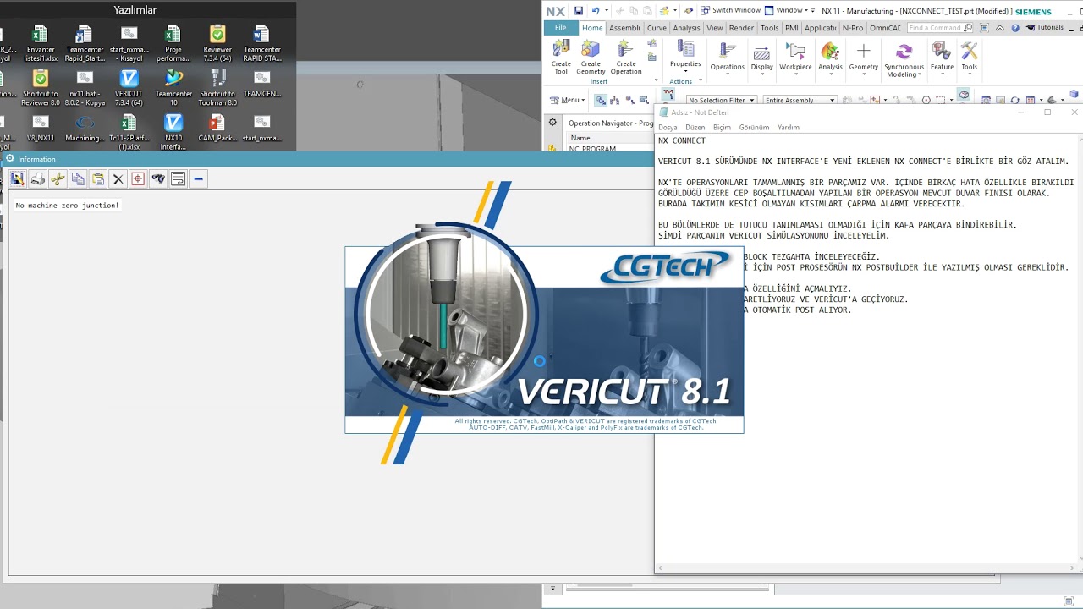Click the Copy icon in Information window
The image size is (1083, 609).
click(x=78, y=178)
